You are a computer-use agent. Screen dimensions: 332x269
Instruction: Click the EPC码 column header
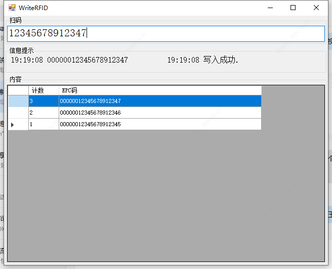pyautogui.click(x=160, y=90)
